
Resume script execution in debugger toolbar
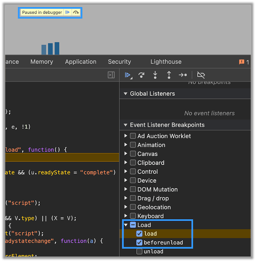(128, 75)
